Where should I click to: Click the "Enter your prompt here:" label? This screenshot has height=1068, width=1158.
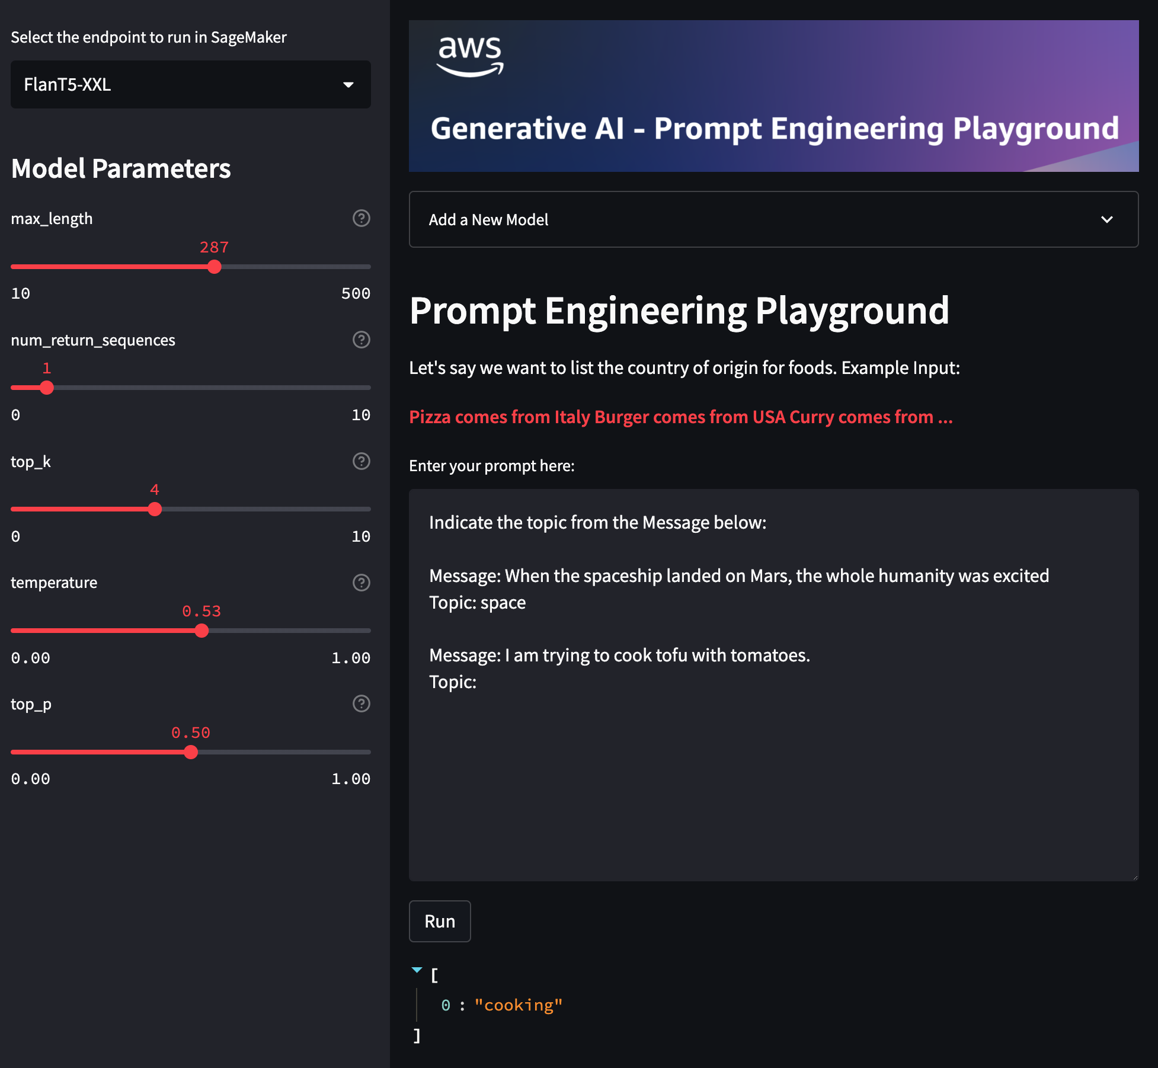click(492, 466)
